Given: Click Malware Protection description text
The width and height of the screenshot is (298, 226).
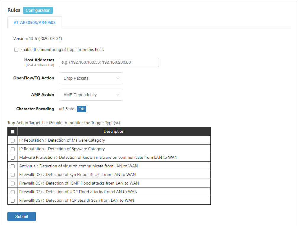Looking at the screenshot, I should 98,157.
